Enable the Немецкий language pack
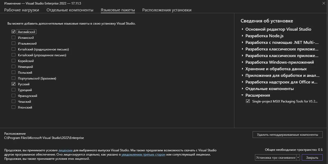The image size is (328, 164). tap(13, 67)
